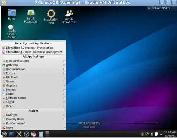
Task: Open the wrench and screwdriver configuration tool
Action: coord(19,134)
